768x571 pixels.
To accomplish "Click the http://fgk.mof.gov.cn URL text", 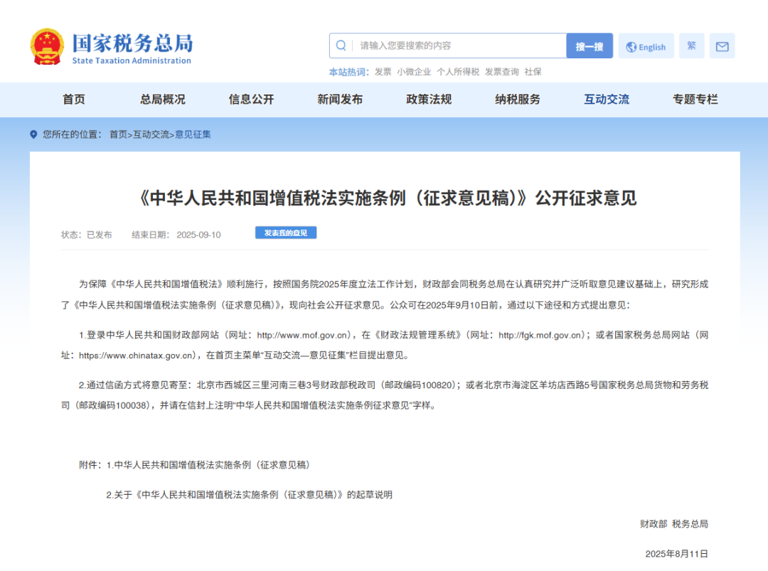I will 540,335.
